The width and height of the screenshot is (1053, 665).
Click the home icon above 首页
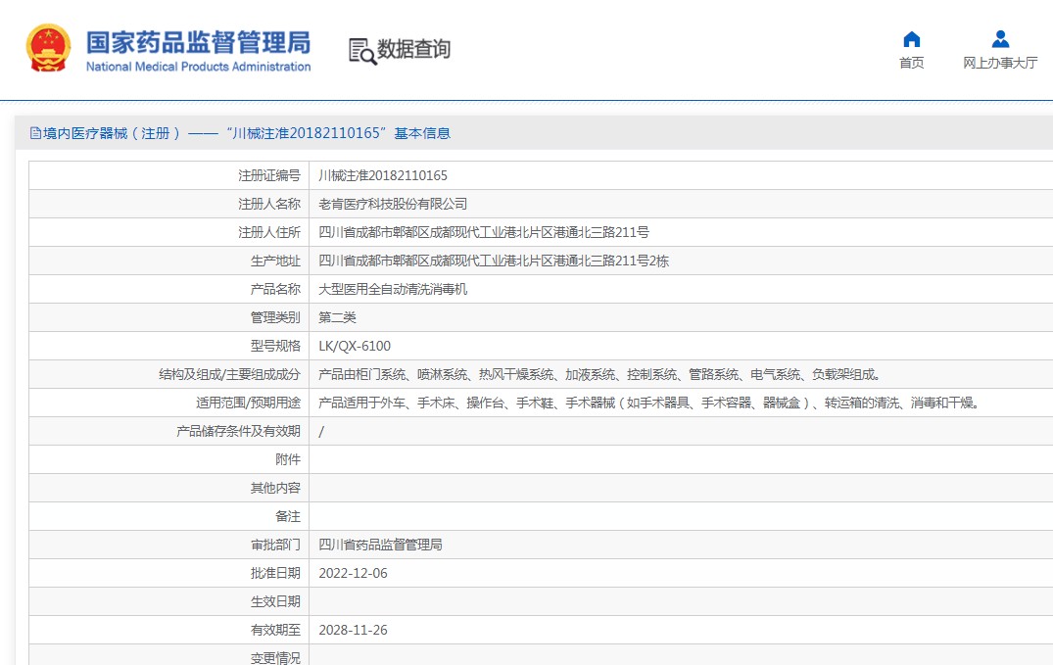tap(911, 39)
